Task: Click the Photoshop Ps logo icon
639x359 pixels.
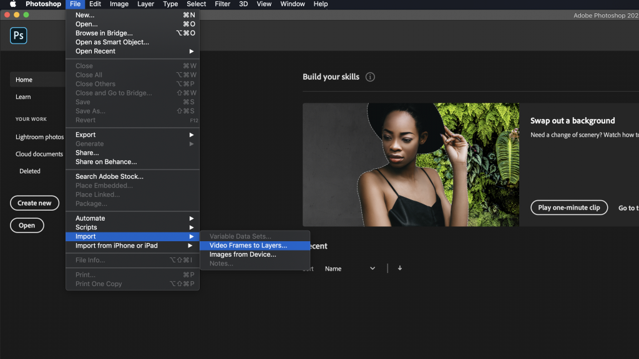Action: click(18, 36)
